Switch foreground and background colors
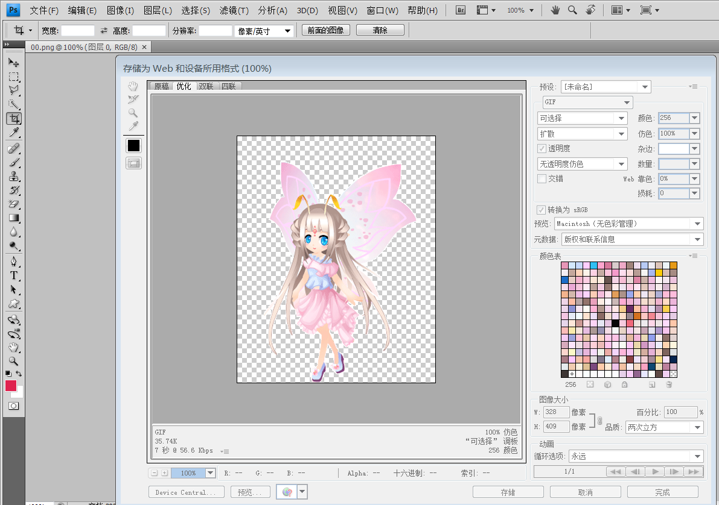719x505 pixels. click(x=19, y=374)
